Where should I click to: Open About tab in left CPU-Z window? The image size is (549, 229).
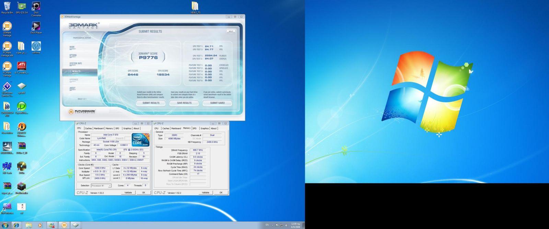(x=137, y=128)
